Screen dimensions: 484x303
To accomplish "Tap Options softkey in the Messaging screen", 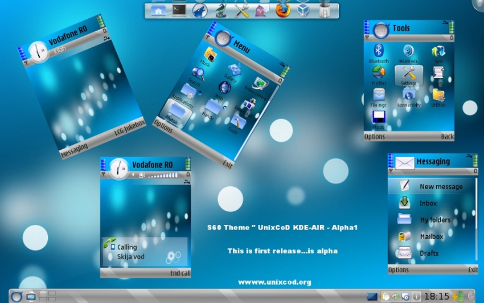I will coord(399,269).
